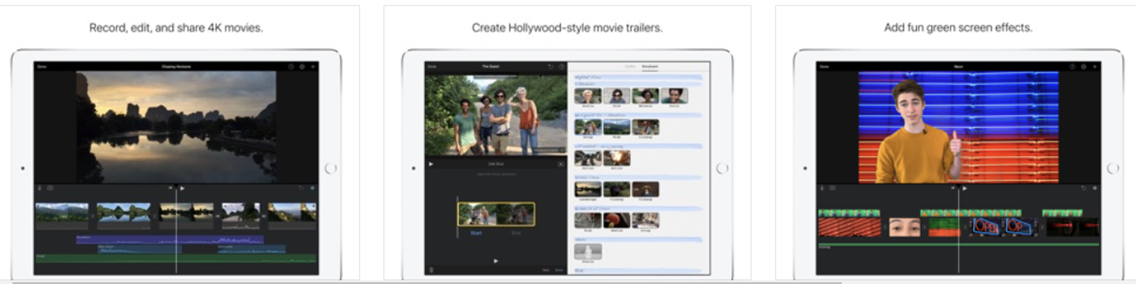
Task: Play the Neon movie
Action: pos(965,188)
